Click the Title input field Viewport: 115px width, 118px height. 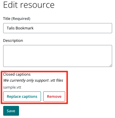point(58,28)
